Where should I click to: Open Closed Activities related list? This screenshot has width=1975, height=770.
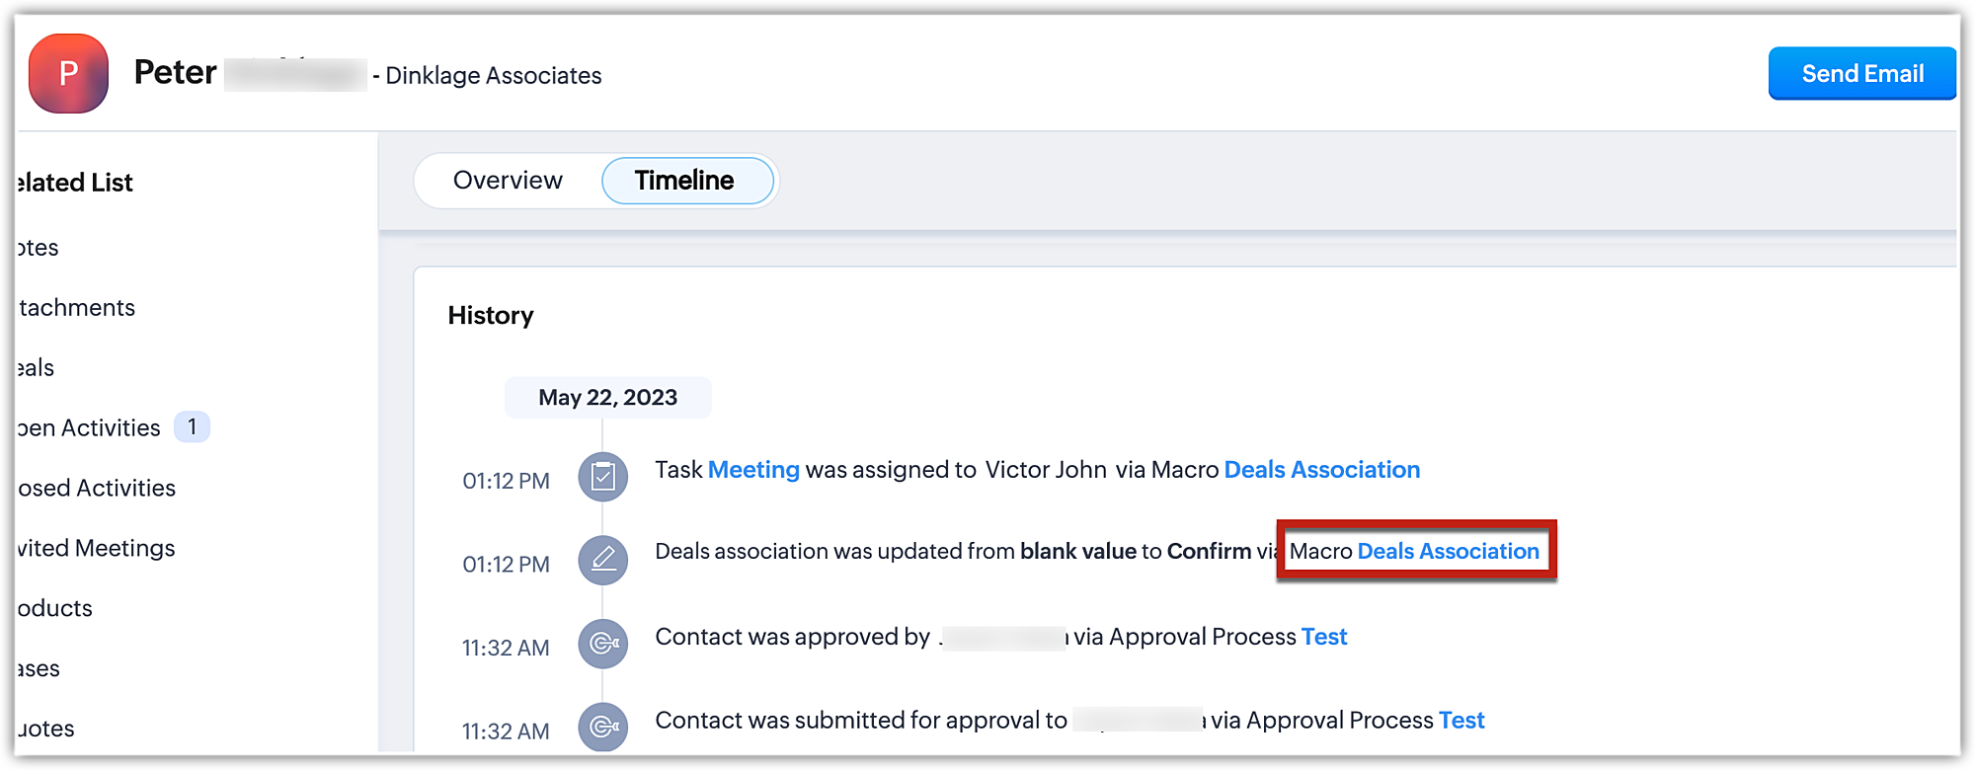(97, 489)
